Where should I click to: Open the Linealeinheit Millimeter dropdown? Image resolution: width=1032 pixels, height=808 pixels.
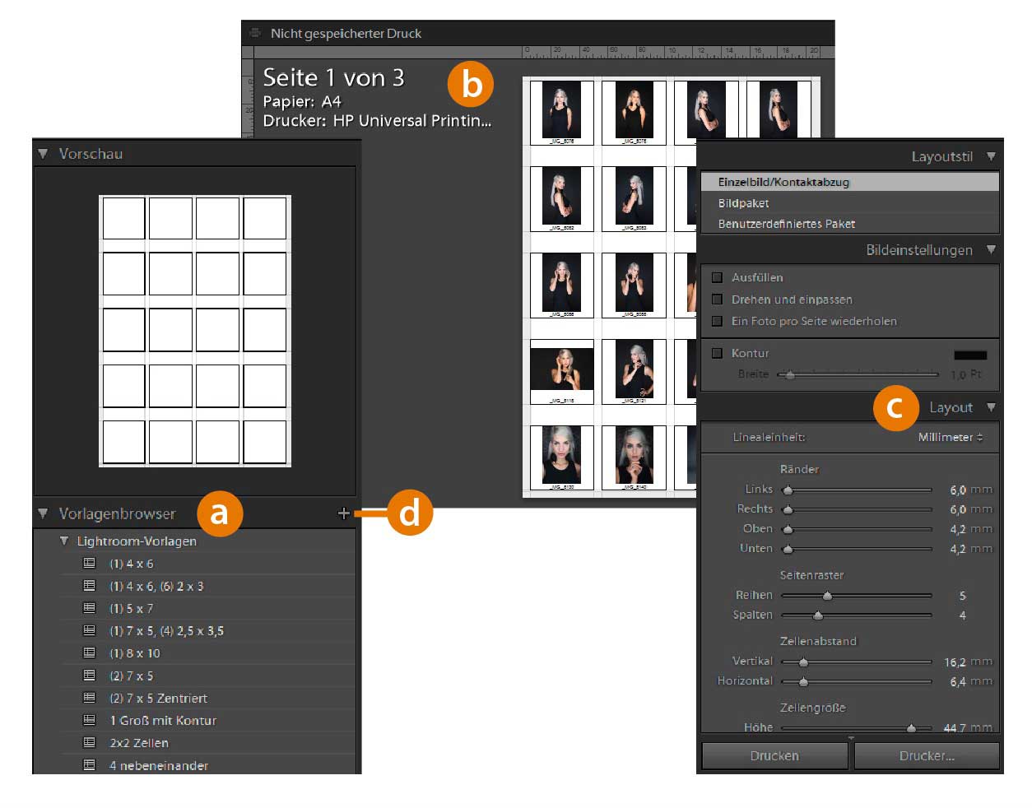[x=951, y=437]
